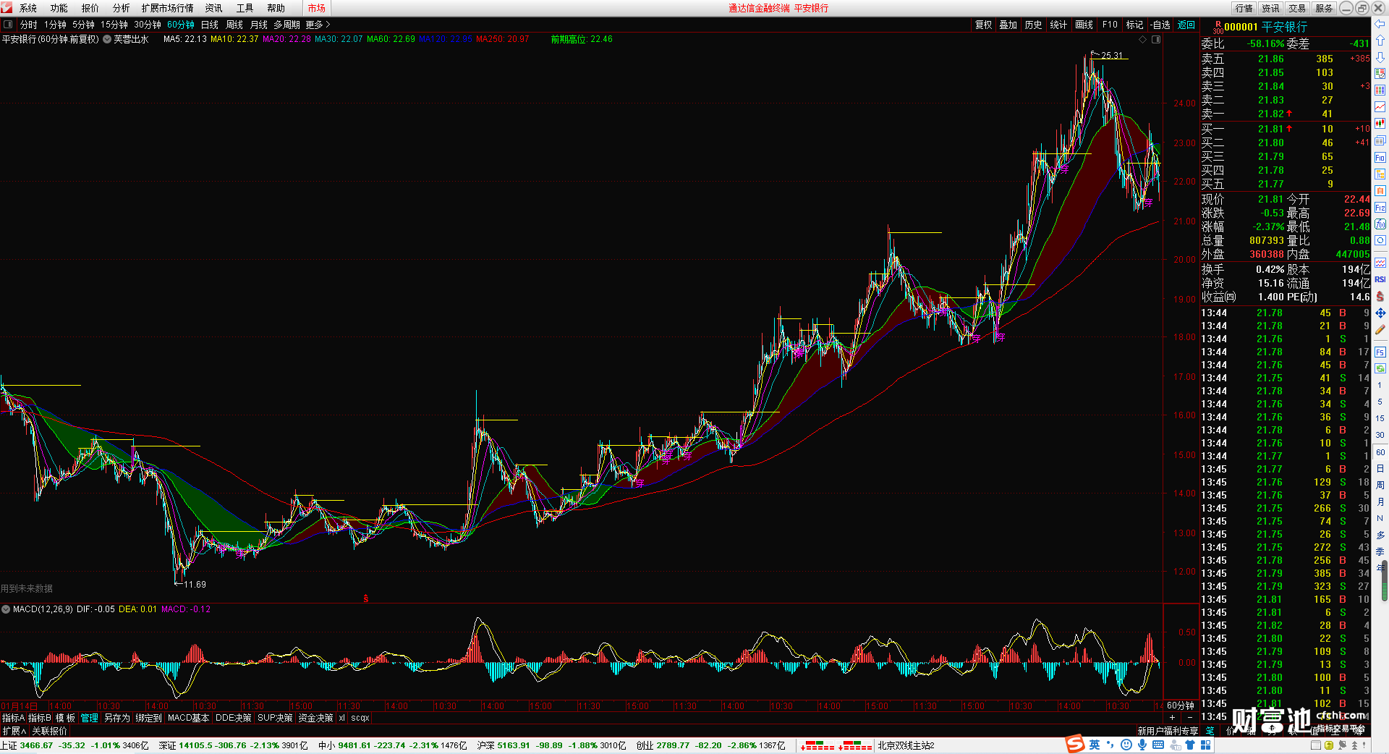Click the back arrow icon in right sidebar

click(x=1380, y=24)
